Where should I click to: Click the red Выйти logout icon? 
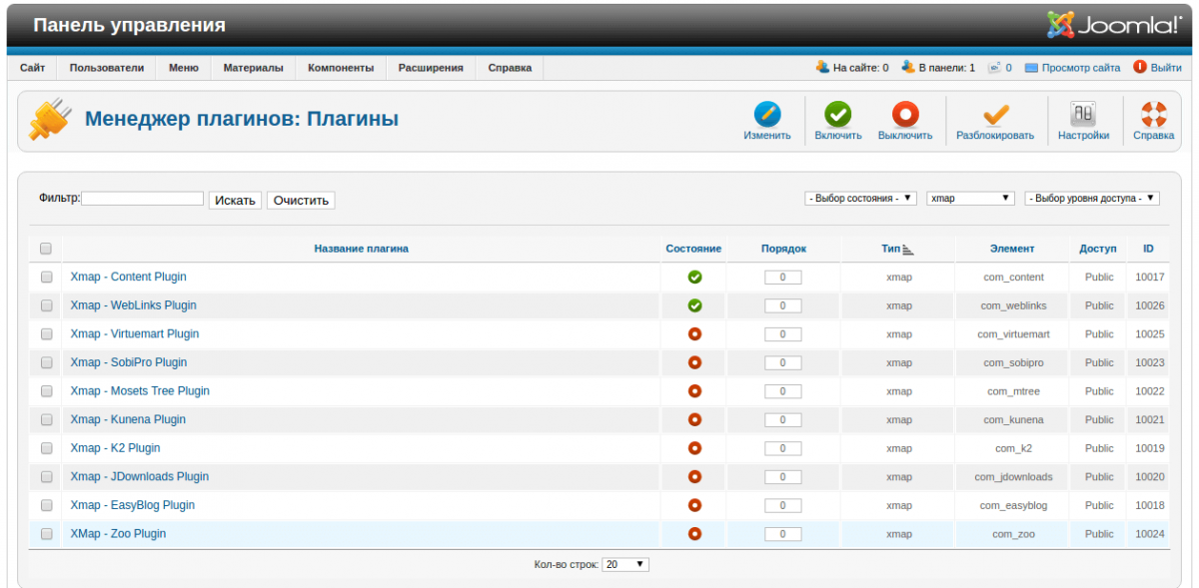(x=1140, y=67)
